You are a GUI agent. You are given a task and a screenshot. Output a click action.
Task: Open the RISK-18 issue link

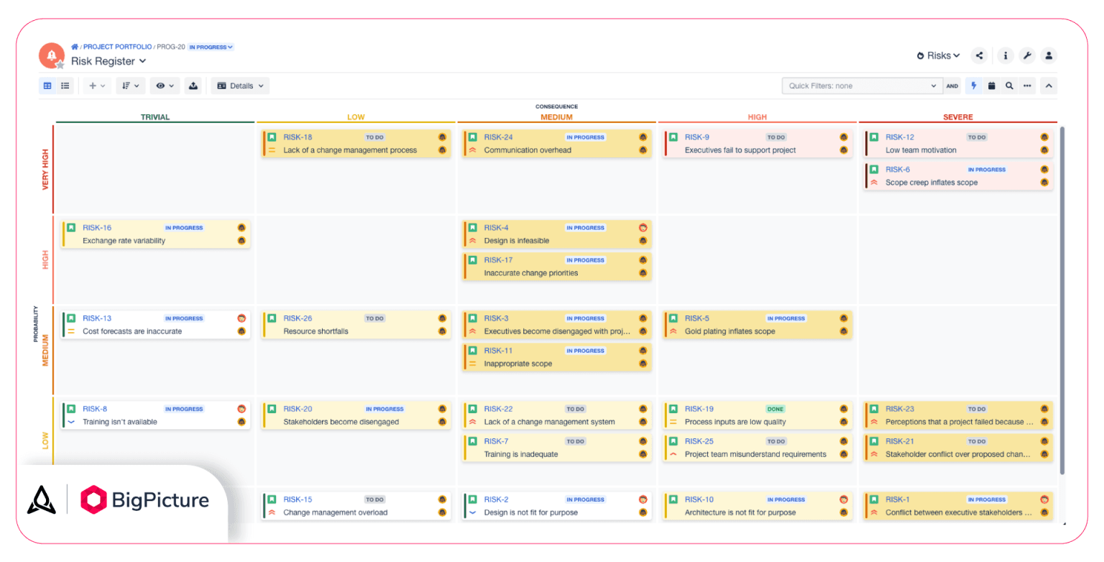tap(298, 137)
